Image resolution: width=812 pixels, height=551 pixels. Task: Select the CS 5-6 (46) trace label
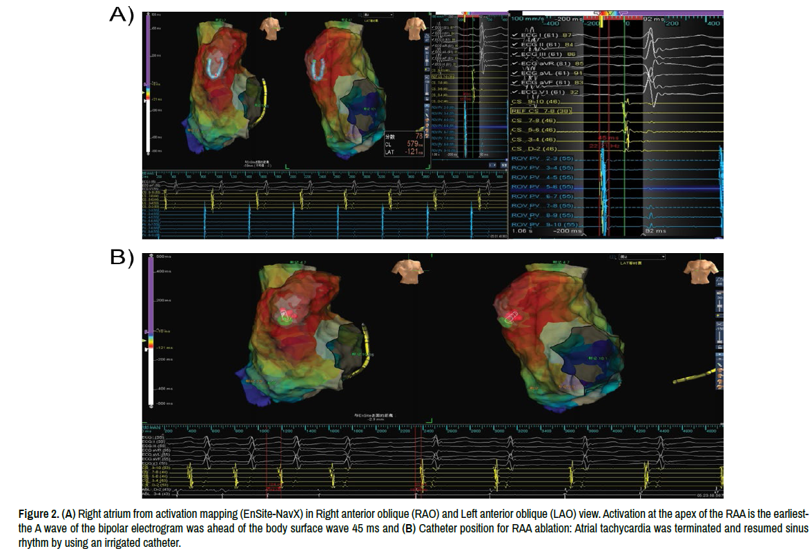point(533,130)
